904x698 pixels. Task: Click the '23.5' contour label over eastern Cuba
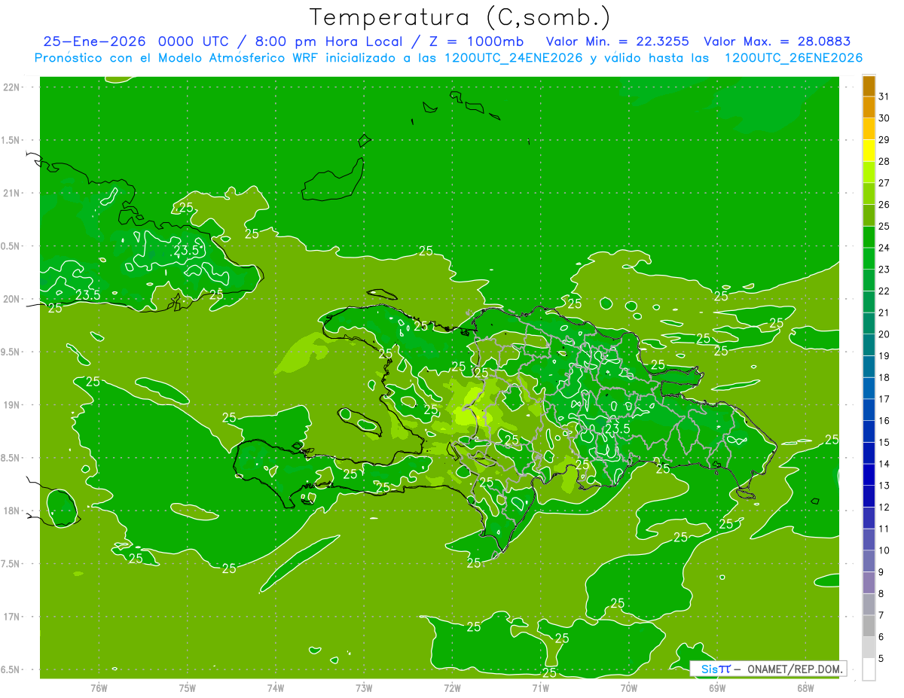click(187, 250)
